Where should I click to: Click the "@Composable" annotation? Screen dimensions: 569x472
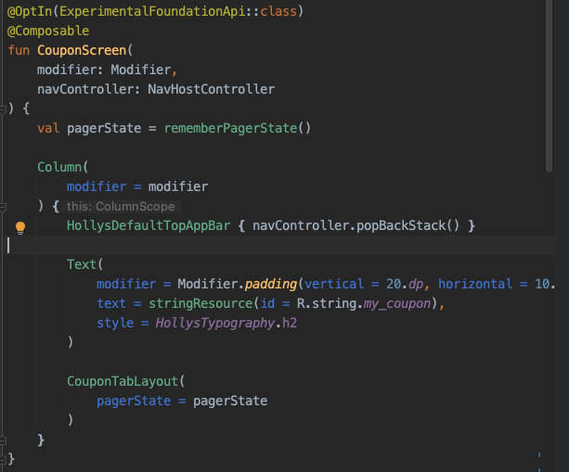click(x=48, y=31)
